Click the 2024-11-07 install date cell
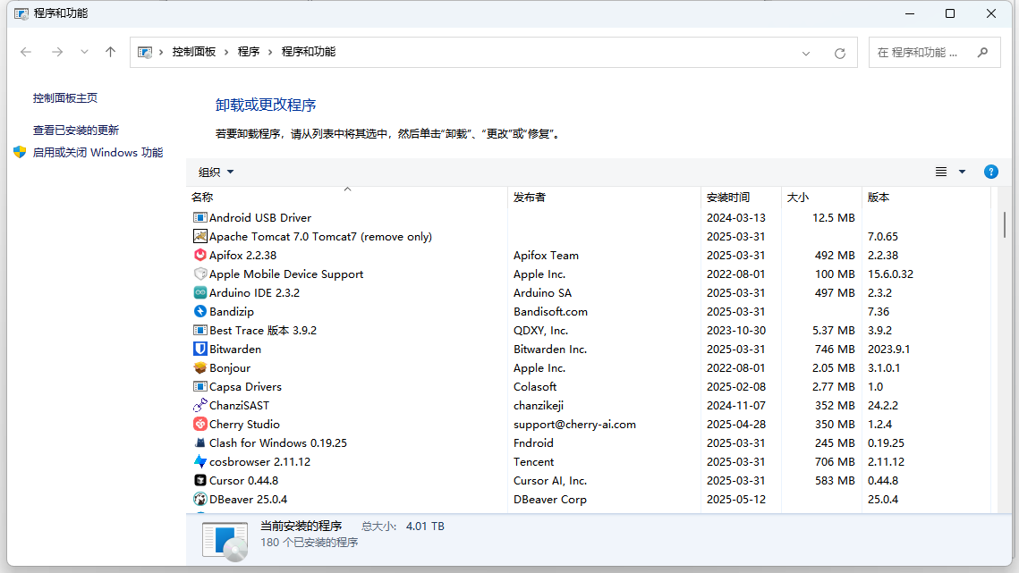 [736, 405]
